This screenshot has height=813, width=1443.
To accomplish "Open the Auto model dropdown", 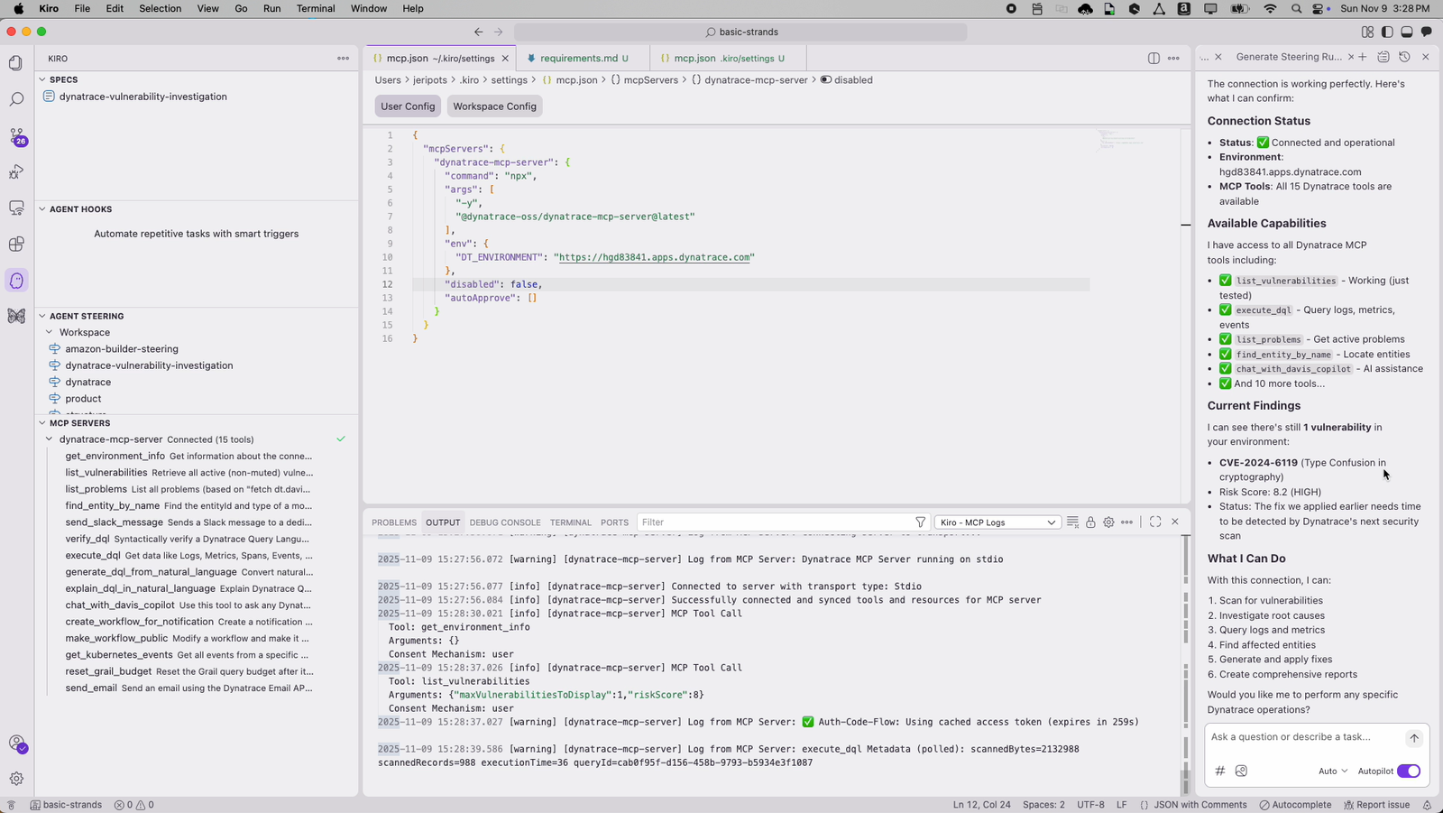I will [x=1333, y=771].
